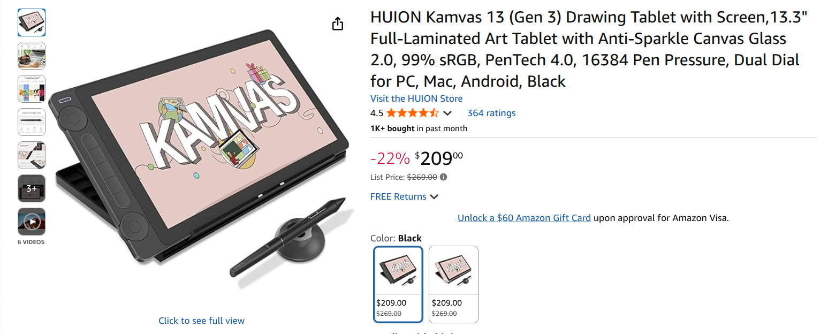This screenshot has width=828, height=334.
Task: Select the Black color option
Action: 398,284
